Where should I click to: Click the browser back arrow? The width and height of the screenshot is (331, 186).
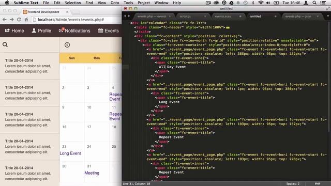click(5, 20)
